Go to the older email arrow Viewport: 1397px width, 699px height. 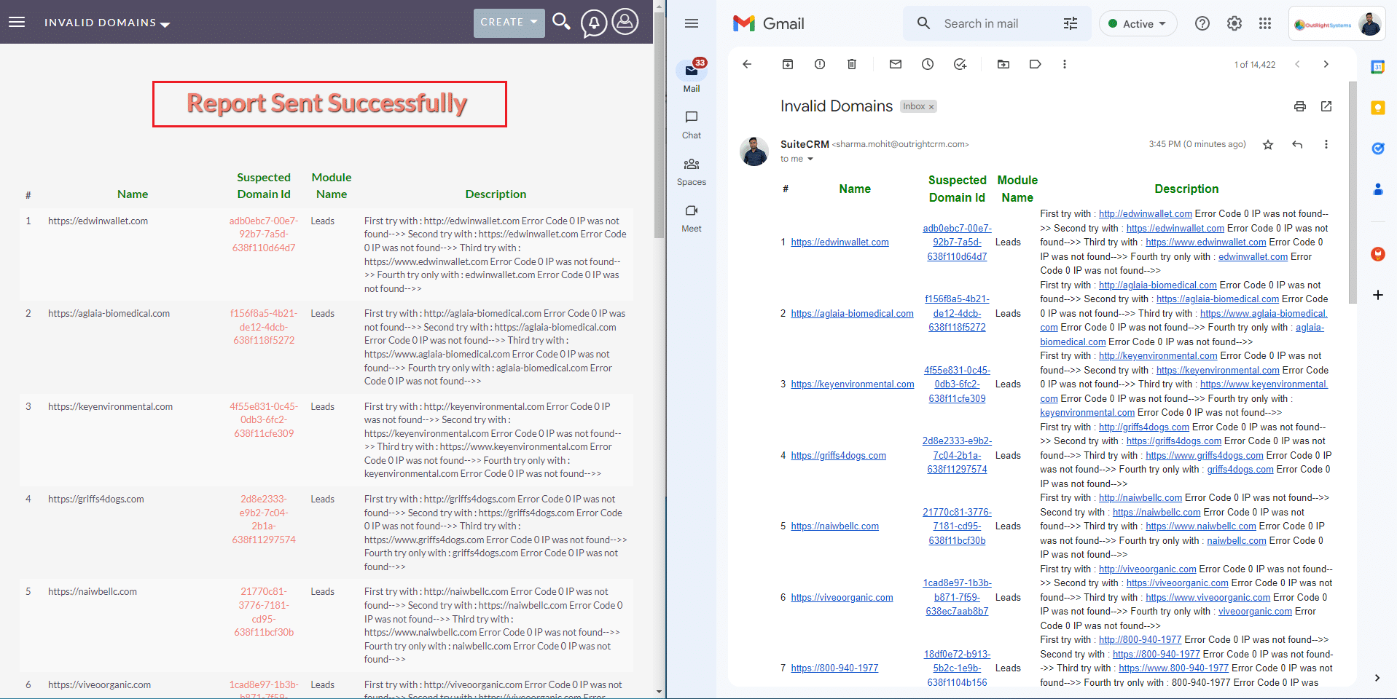(1326, 64)
